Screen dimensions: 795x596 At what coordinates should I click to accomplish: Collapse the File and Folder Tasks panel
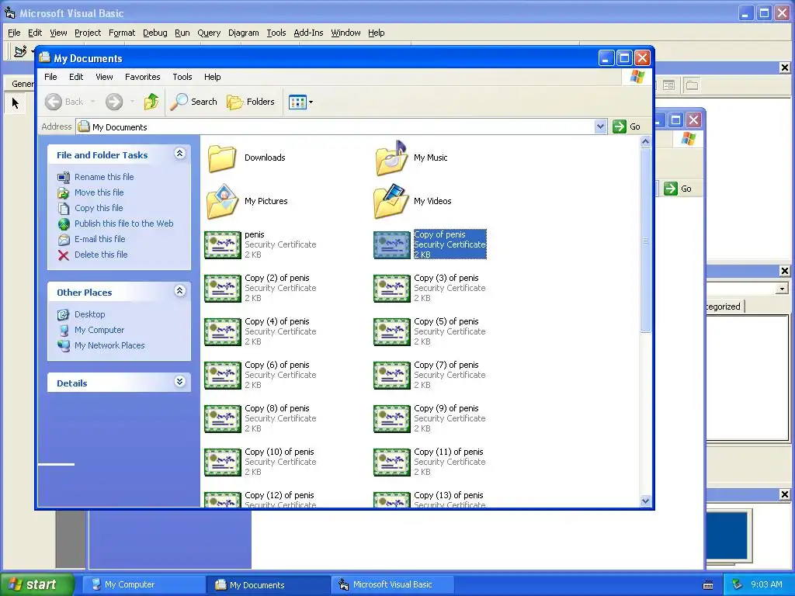180,154
